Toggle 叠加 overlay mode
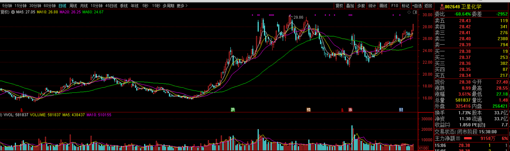Image resolution: width=510 pixels, height=151 pixels. [350, 6]
